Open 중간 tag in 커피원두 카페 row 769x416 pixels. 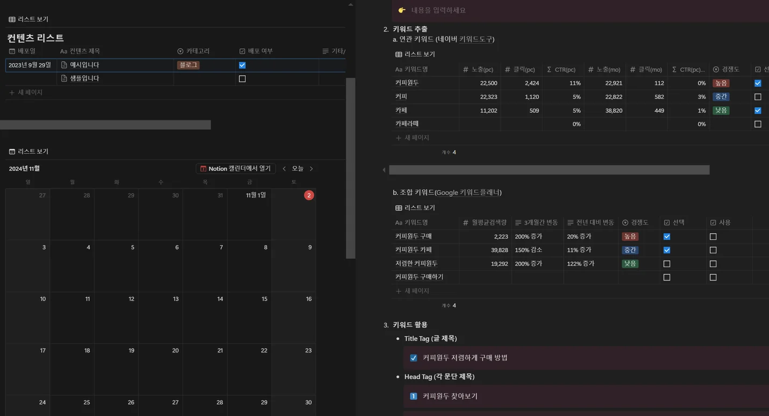pos(630,250)
